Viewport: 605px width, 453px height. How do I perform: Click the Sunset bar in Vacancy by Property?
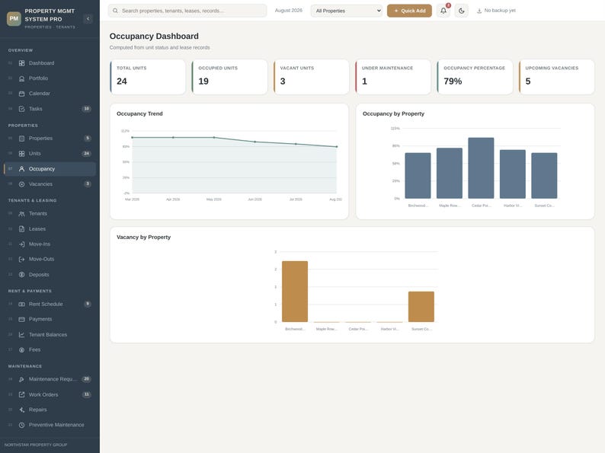(x=421, y=307)
